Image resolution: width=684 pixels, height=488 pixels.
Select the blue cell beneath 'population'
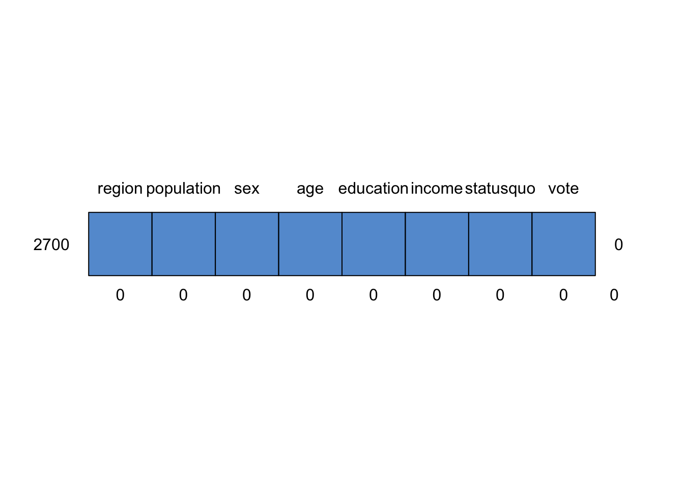tap(183, 244)
